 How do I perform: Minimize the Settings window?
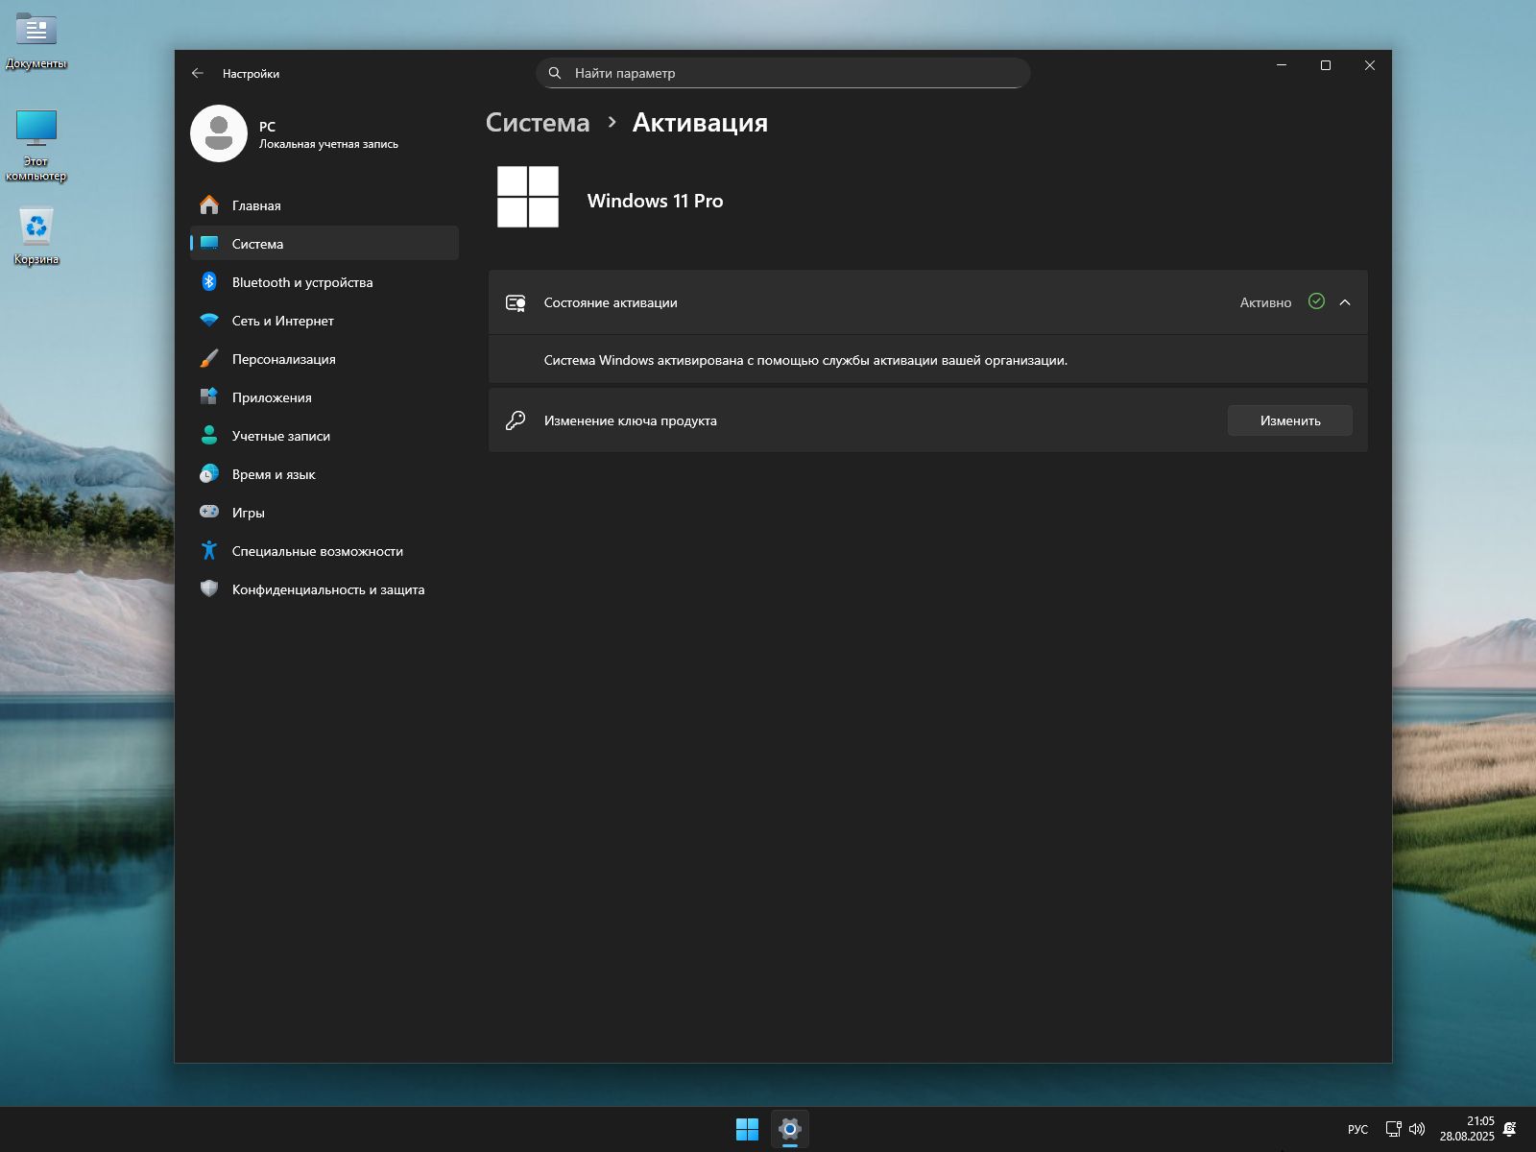1282,65
